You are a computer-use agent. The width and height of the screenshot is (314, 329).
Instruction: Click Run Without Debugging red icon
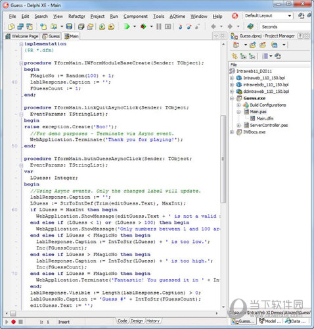point(143,26)
